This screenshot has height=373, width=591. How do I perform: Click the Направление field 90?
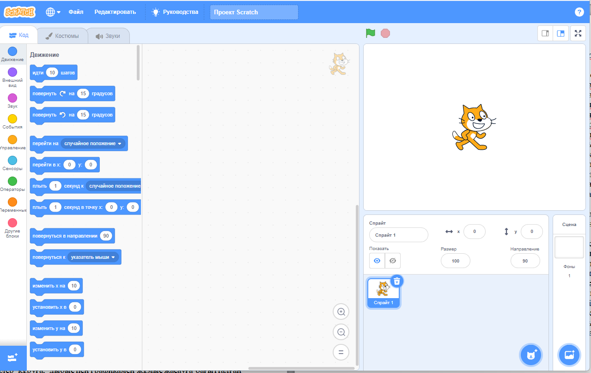[525, 261]
